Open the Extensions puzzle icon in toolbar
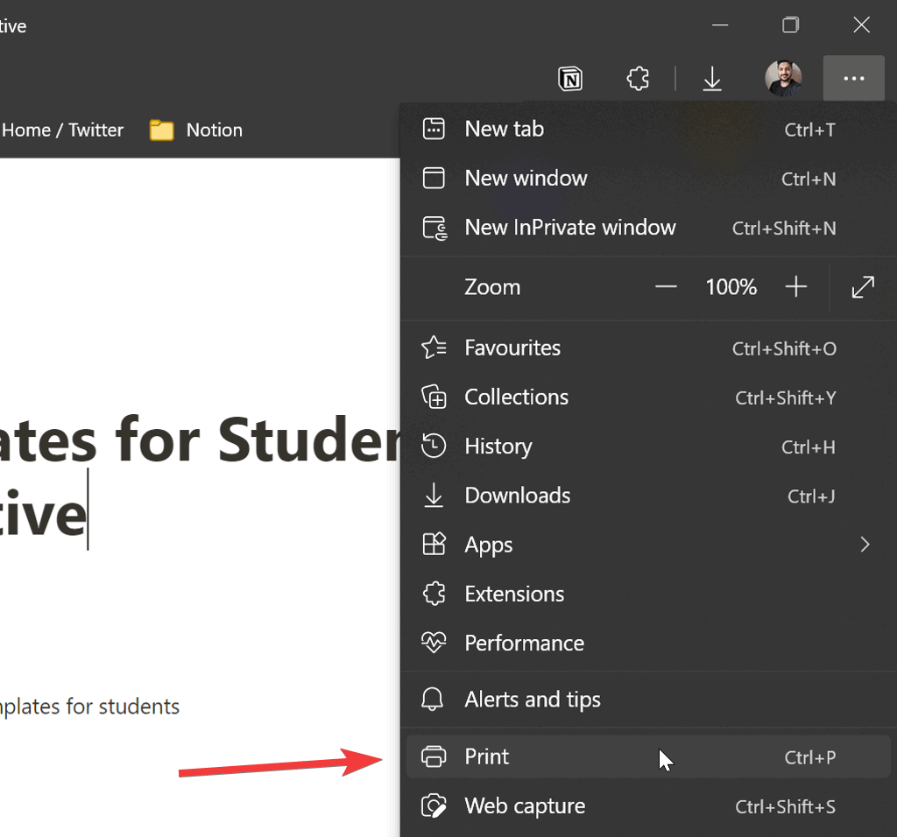 pos(639,80)
